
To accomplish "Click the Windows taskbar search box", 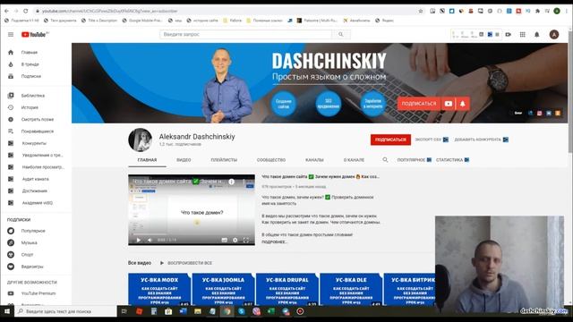I will coord(65,311).
